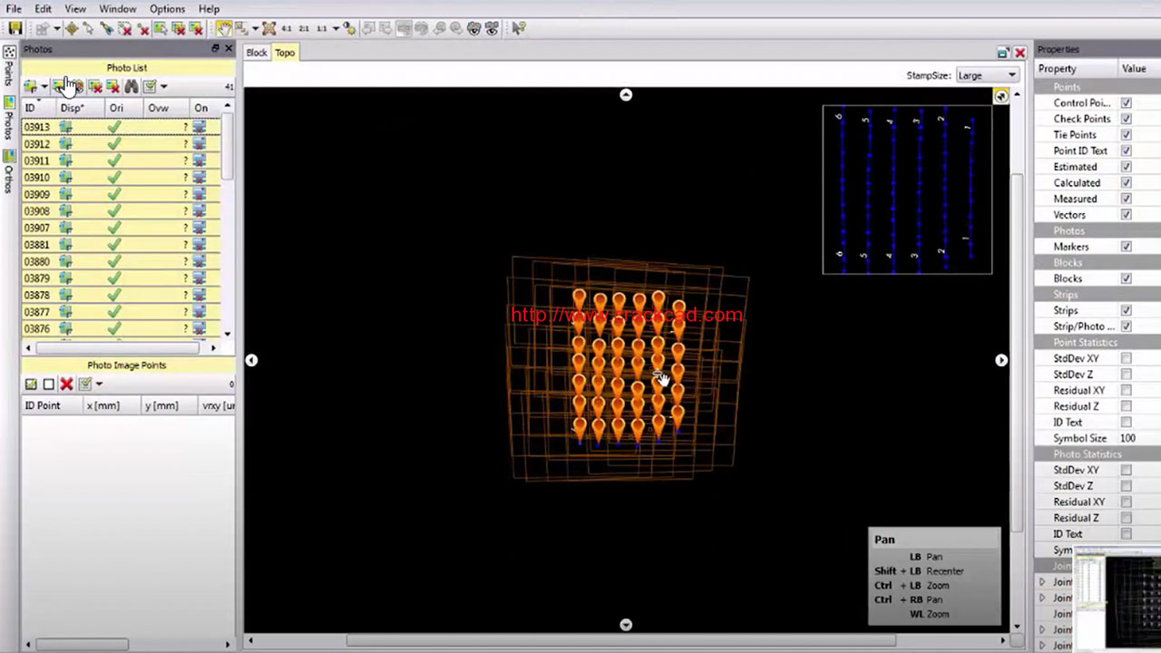
Task: Click the fit-to-window zoom icon
Action: click(x=269, y=29)
